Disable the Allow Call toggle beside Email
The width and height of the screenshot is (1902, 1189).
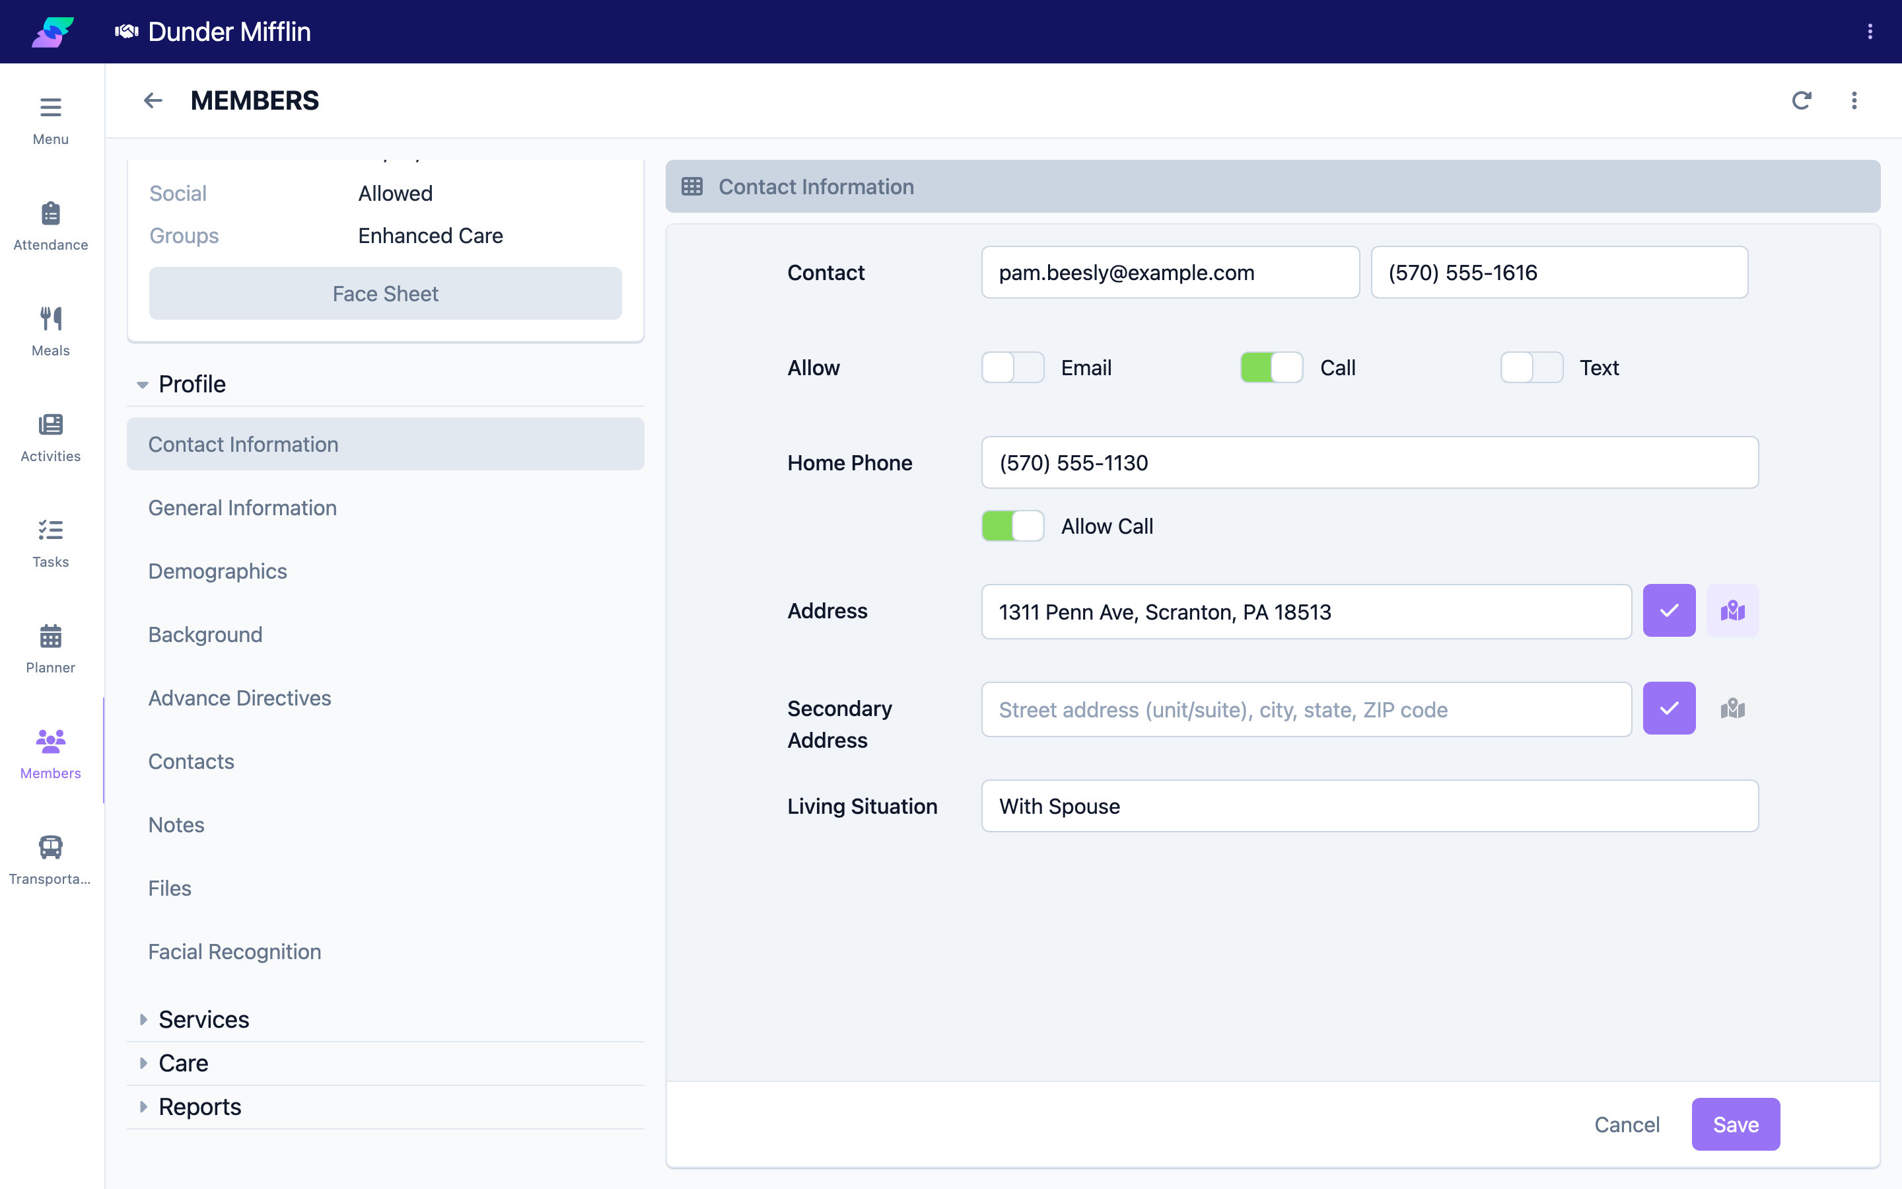coord(1272,367)
